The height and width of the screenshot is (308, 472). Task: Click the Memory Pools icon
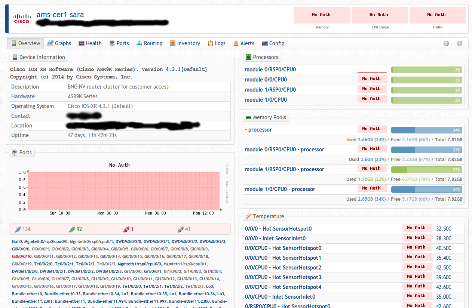pos(248,117)
